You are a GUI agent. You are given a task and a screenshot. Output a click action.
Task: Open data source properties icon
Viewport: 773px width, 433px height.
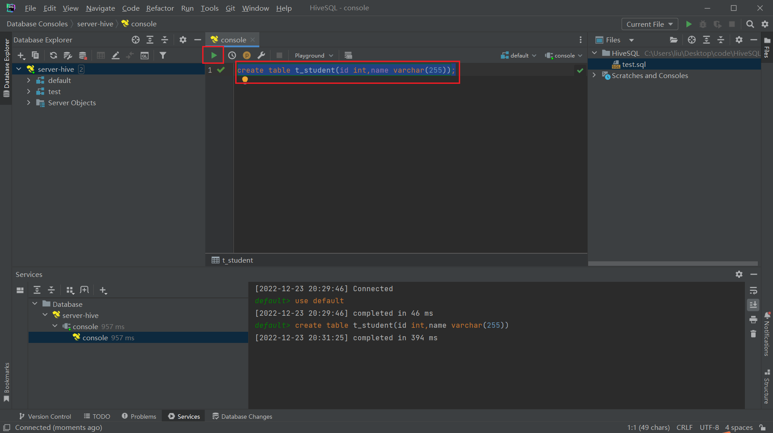pyautogui.click(x=68, y=55)
